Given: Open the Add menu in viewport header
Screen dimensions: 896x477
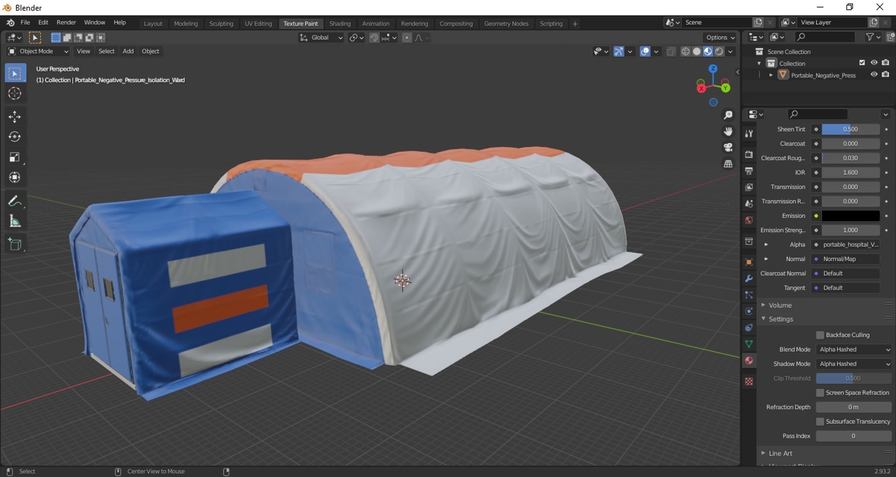Looking at the screenshot, I should [x=128, y=51].
